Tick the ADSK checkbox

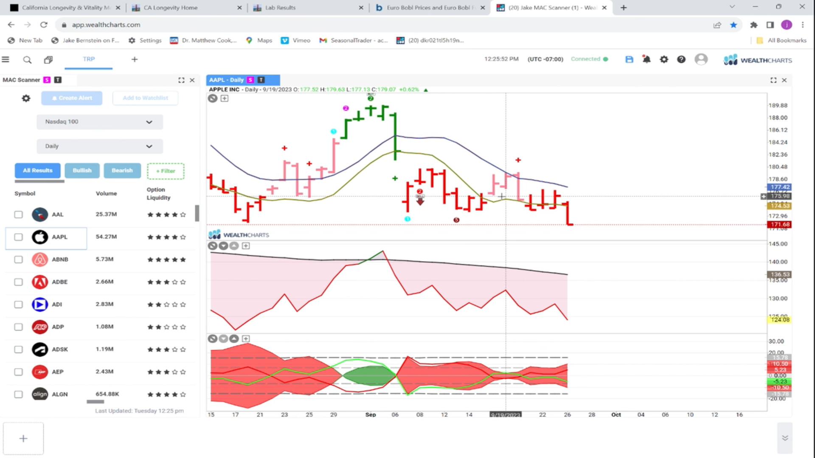(x=18, y=349)
